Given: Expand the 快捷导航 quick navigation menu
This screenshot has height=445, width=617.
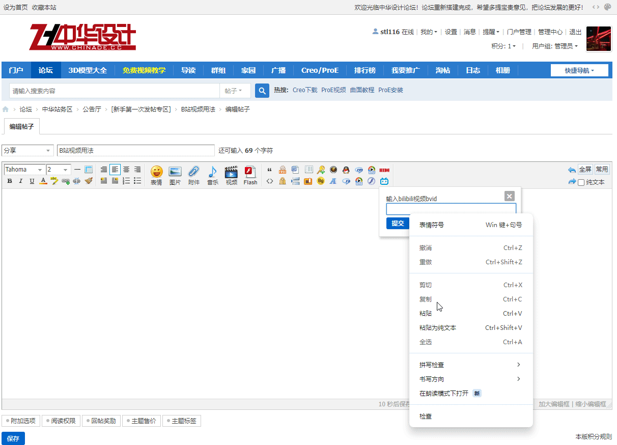Looking at the screenshot, I should [x=579, y=70].
